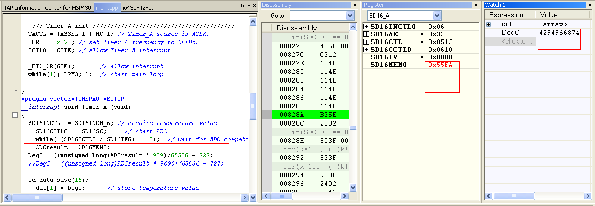
Task: Click the #pragma vector=TIMERA0_VECTOR line
Action: point(73,99)
